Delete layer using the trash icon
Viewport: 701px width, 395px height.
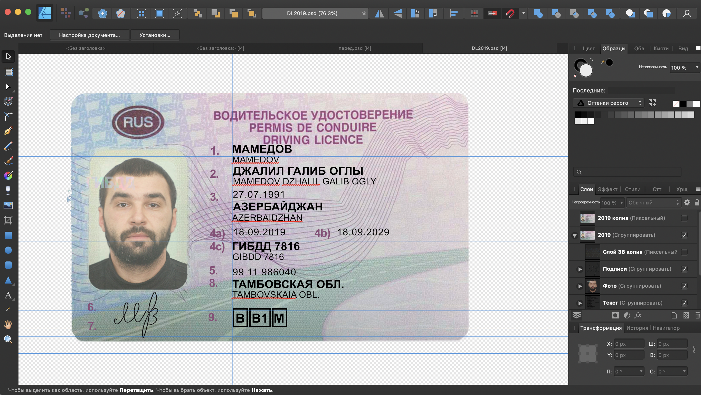(697, 315)
